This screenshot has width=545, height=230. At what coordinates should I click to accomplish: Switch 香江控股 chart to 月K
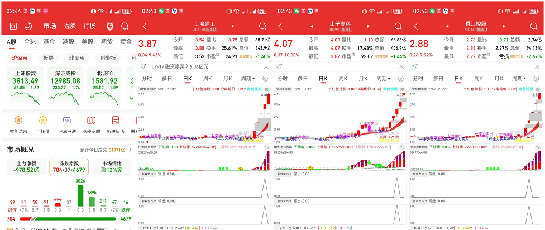tap(499, 79)
